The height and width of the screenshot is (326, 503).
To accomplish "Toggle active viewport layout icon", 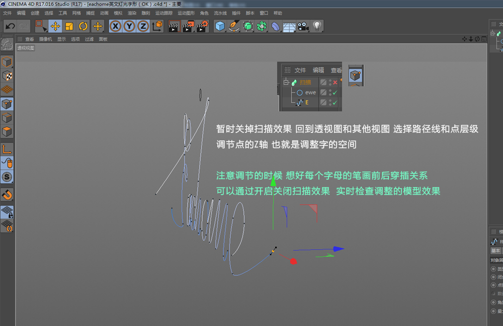I will tap(484, 39).
